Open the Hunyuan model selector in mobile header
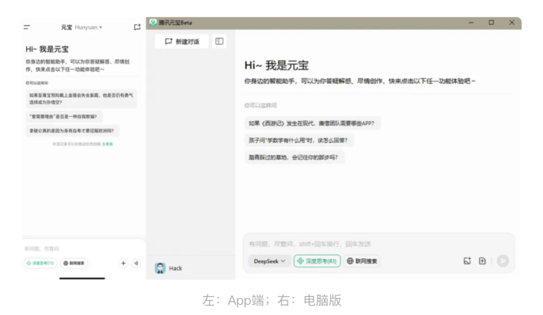 coord(88,27)
